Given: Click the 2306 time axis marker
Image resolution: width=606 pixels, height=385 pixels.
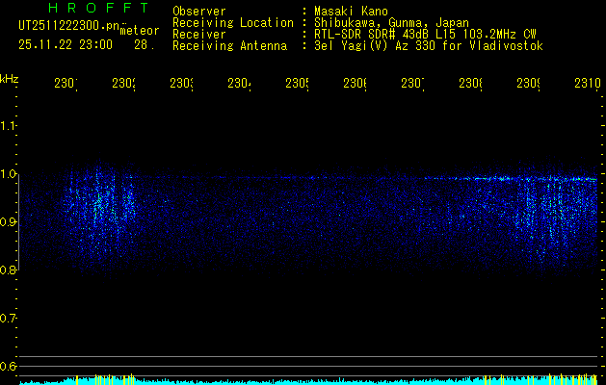Looking at the screenshot, I should tap(356, 84).
